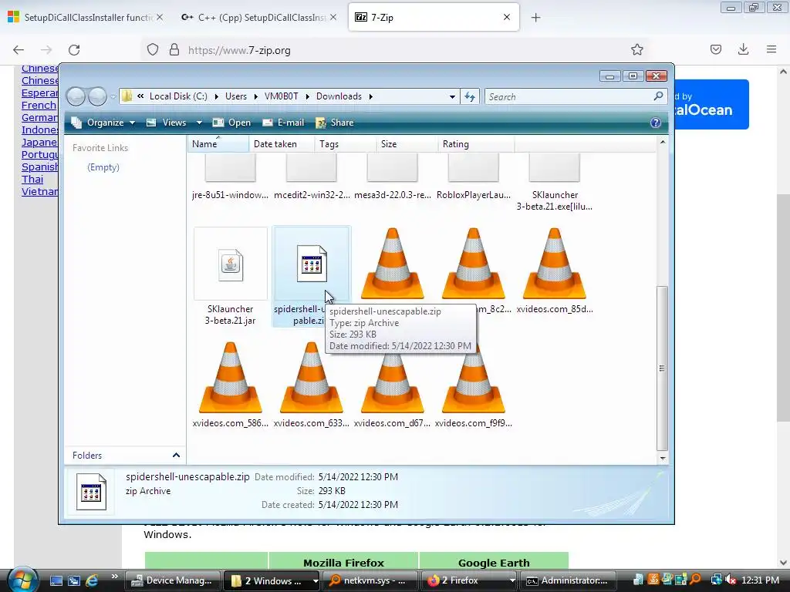
Task: Expand the address bar history dropdown
Action: tap(452, 96)
